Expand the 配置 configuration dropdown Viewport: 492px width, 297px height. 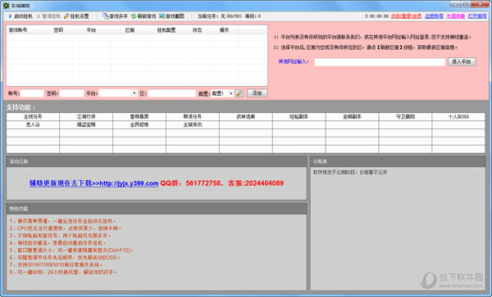click(231, 93)
